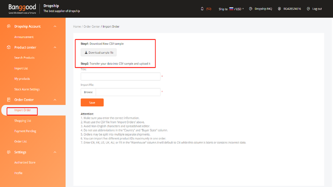Click the Dropship header title
The width and height of the screenshot is (333, 187).
tap(51, 6)
